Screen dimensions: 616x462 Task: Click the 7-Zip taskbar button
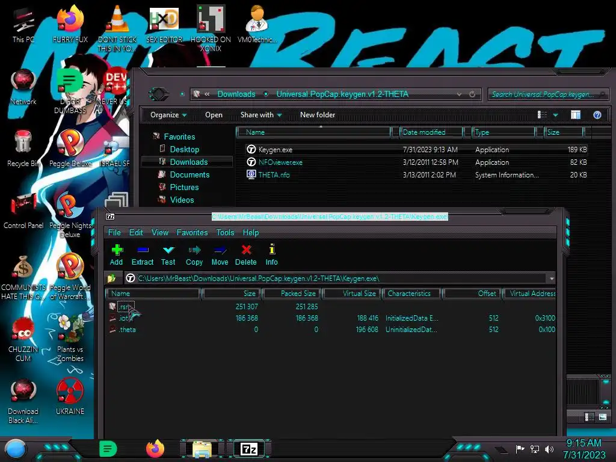click(249, 449)
